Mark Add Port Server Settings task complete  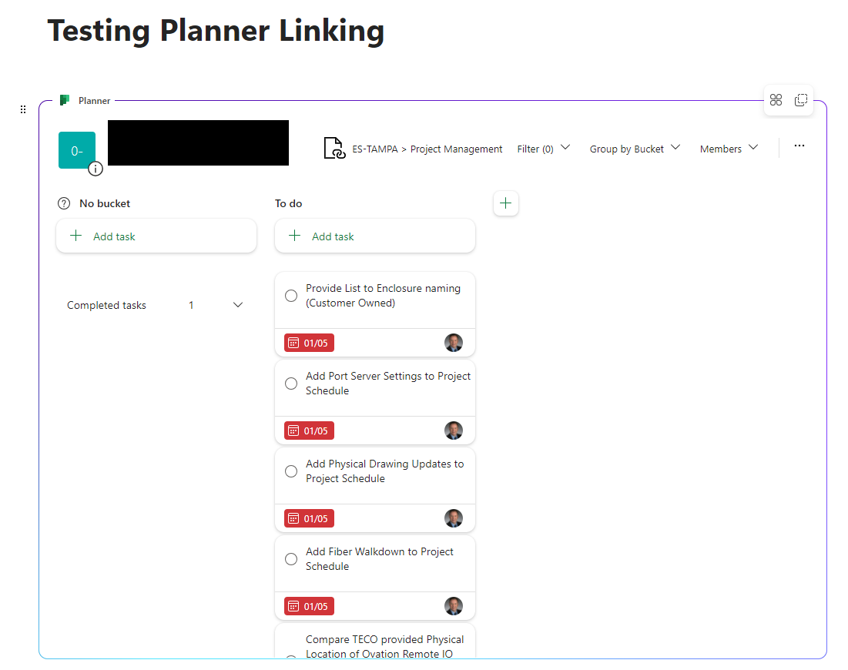[291, 384]
